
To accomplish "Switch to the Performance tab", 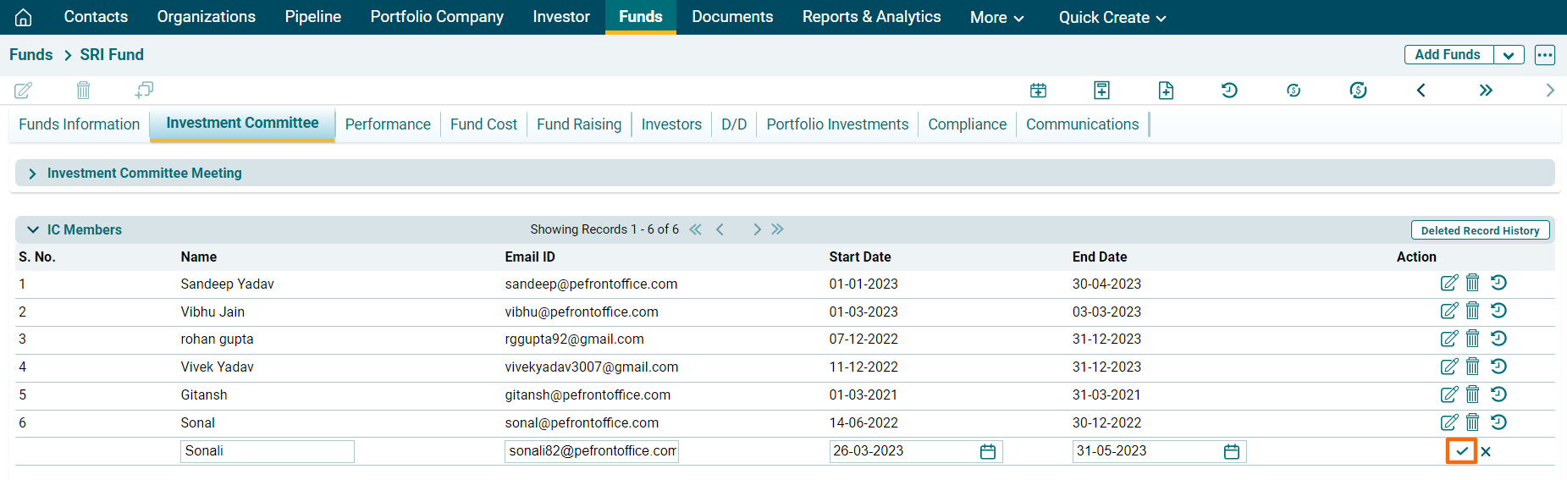I will (388, 124).
